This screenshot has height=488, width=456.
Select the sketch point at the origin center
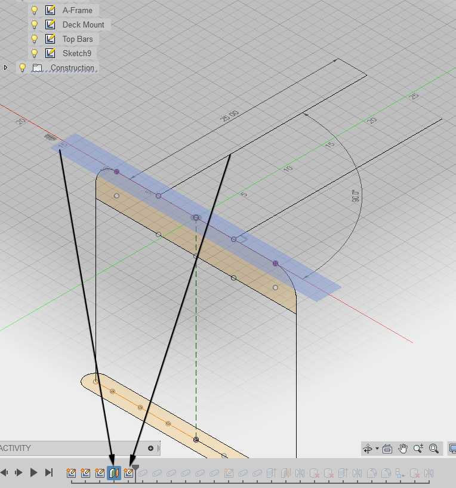(x=196, y=217)
